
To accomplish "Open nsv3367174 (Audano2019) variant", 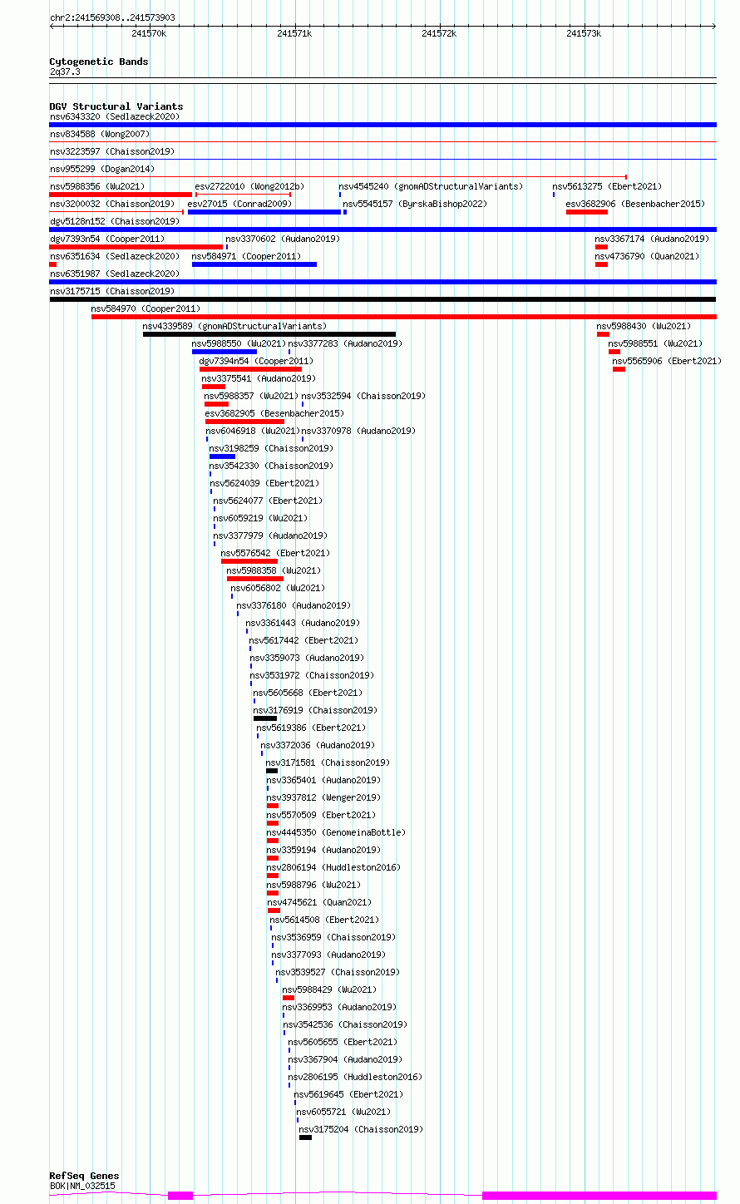I will click(x=653, y=239).
